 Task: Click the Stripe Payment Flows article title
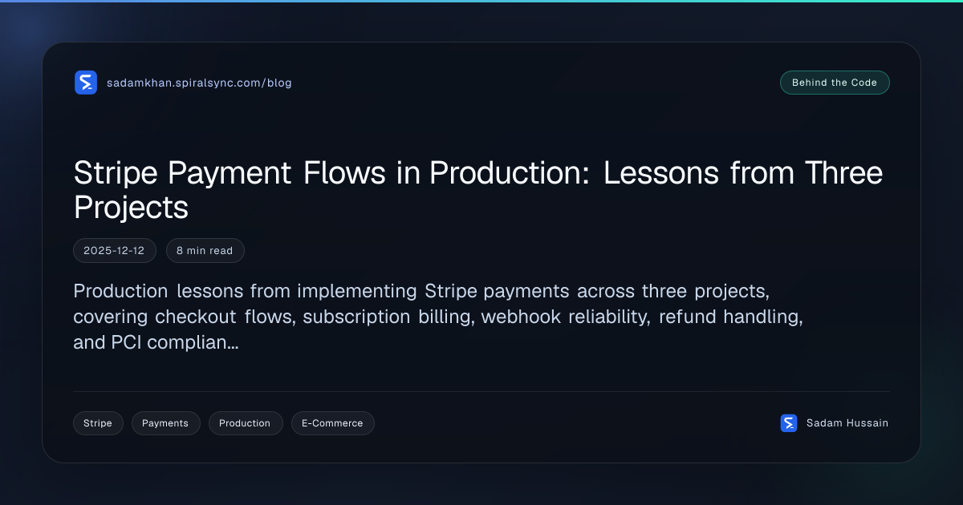(x=478, y=190)
